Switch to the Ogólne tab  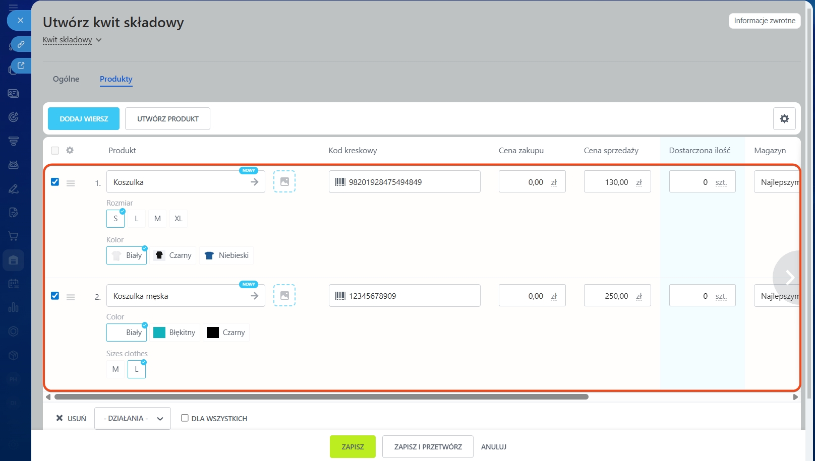point(66,79)
